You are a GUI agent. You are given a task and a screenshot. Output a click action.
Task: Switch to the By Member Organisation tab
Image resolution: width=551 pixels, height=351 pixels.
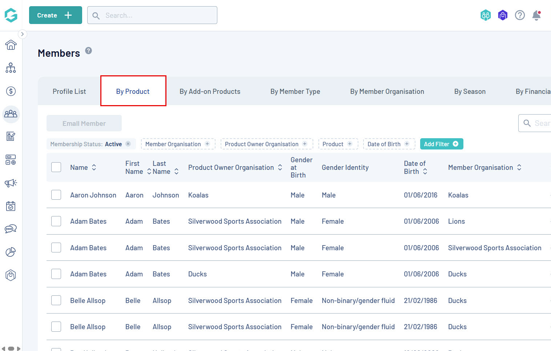[387, 91]
